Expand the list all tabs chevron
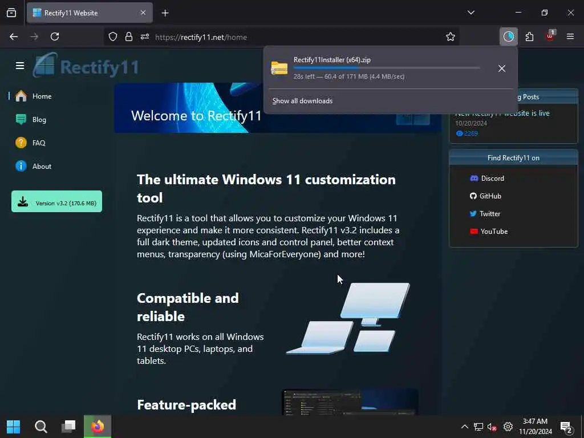This screenshot has width=584, height=438. tap(471, 13)
